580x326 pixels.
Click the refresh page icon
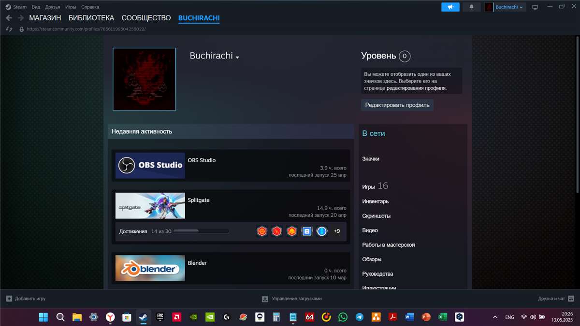click(x=9, y=29)
